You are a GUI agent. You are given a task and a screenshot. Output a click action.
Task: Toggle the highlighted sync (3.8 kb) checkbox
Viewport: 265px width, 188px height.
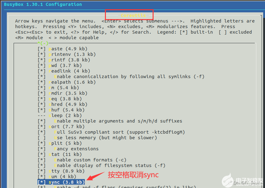pyautogui.click(x=41, y=182)
